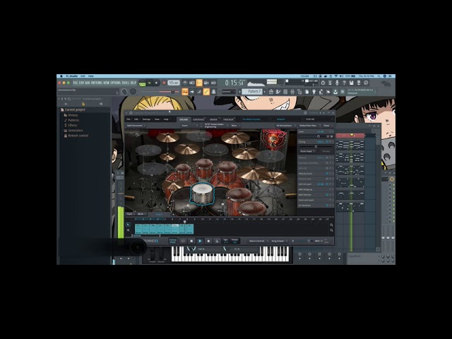Screen dimensions: 452x339
Task: Open Spotlight search in macOS menu bar
Action: tap(379, 76)
